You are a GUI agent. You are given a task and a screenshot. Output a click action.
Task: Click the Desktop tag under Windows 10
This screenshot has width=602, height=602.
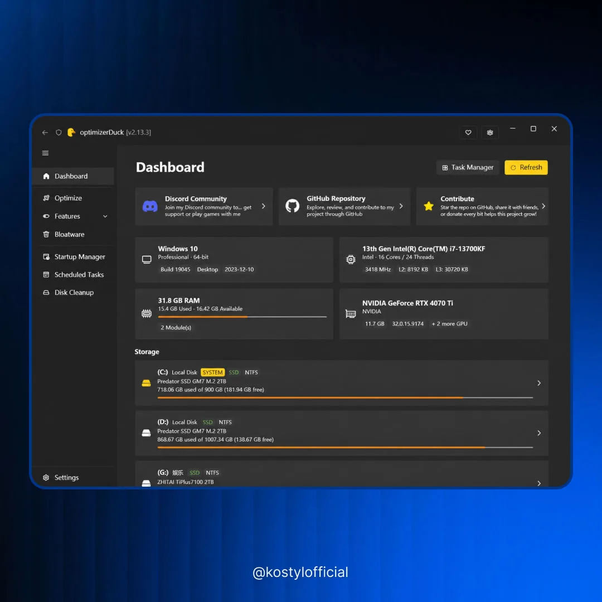(x=208, y=270)
